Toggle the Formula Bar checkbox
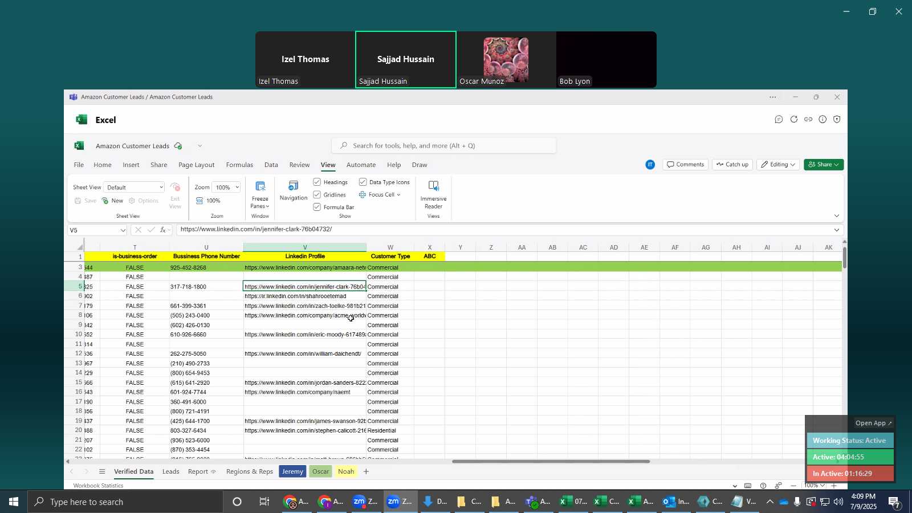The width and height of the screenshot is (912, 513). (317, 207)
